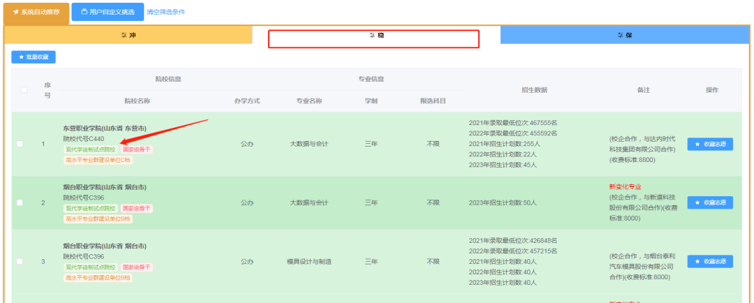
Task: Click the 高水平专业群建设单位C档 tag
Action: click(x=98, y=160)
